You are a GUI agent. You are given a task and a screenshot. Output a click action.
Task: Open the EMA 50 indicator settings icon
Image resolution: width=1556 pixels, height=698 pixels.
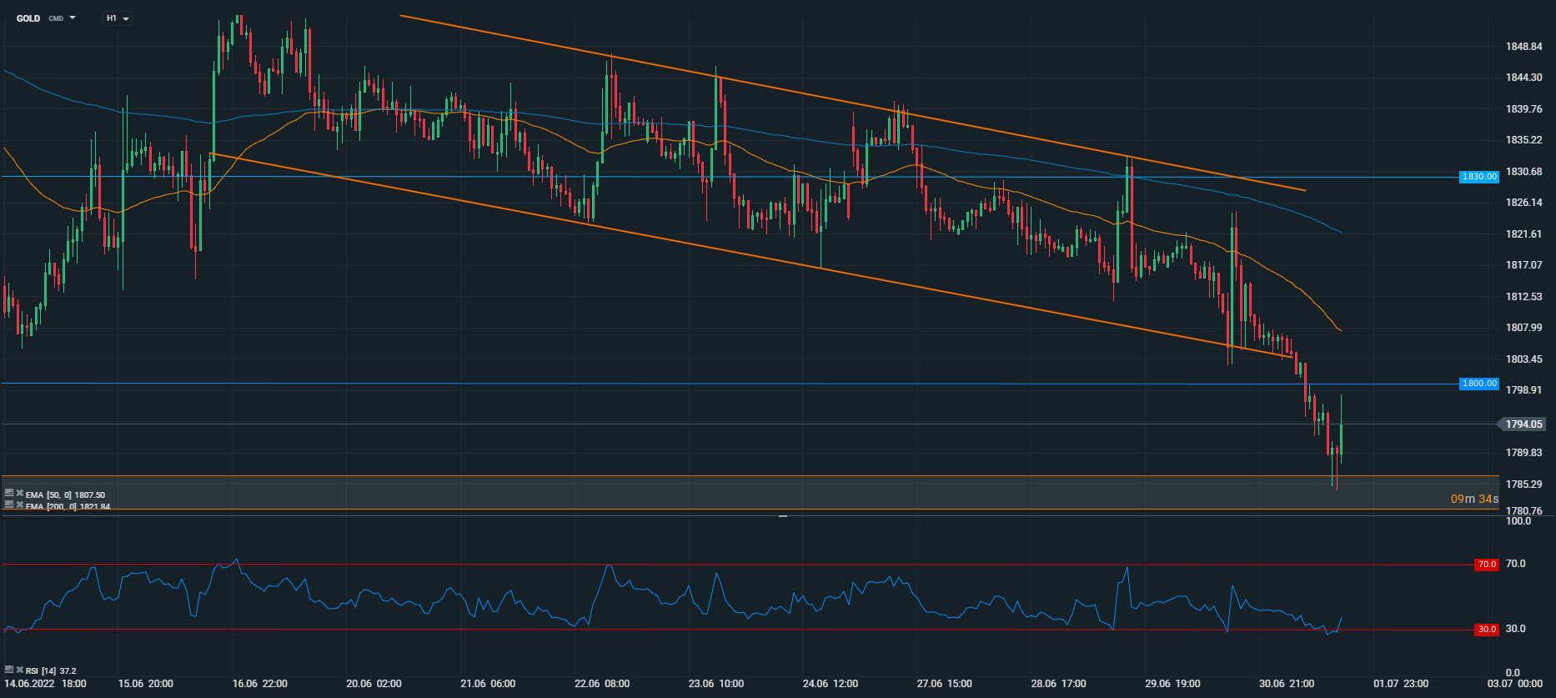click(x=9, y=494)
